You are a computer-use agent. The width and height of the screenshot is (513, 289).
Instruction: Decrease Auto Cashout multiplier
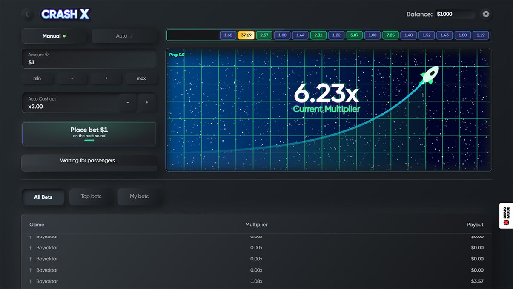[128, 103]
